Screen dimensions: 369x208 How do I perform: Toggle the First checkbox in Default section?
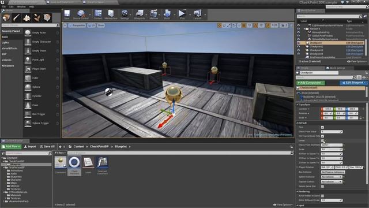click(322, 127)
